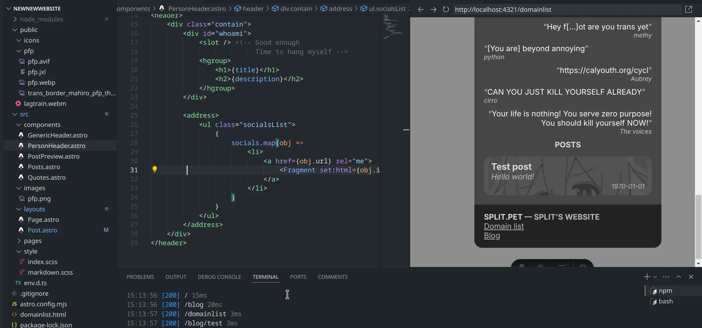702x328 pixels.
Task: Click the editor minimap
Action: point(395,141)
